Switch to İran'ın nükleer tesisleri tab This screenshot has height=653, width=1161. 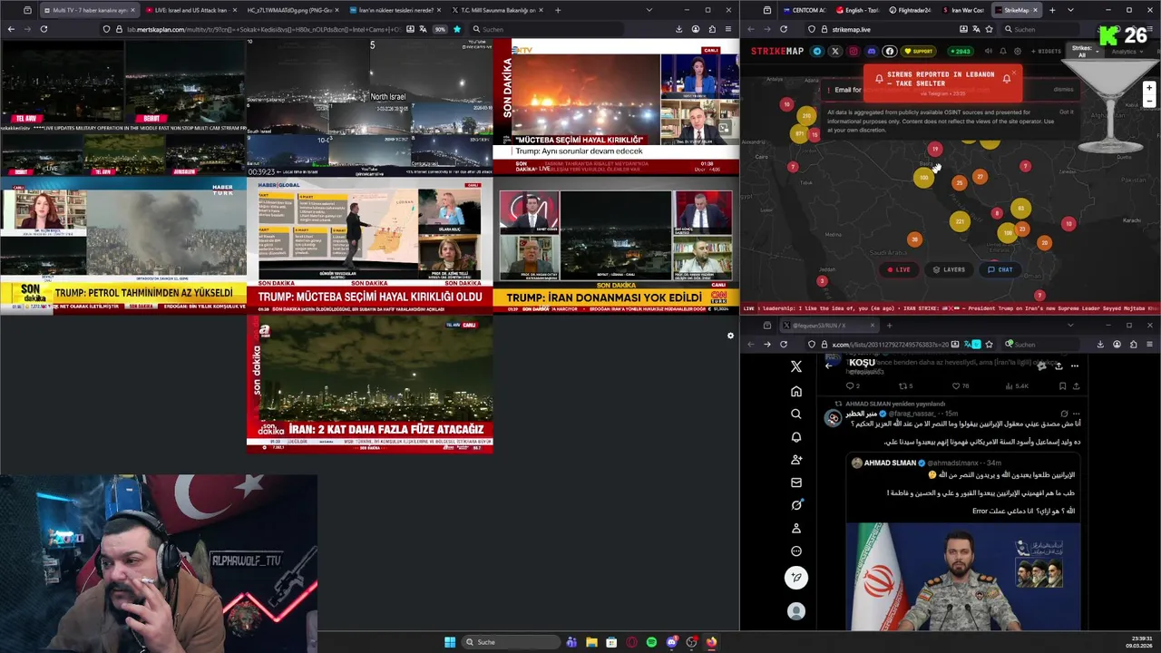[395, 10]
